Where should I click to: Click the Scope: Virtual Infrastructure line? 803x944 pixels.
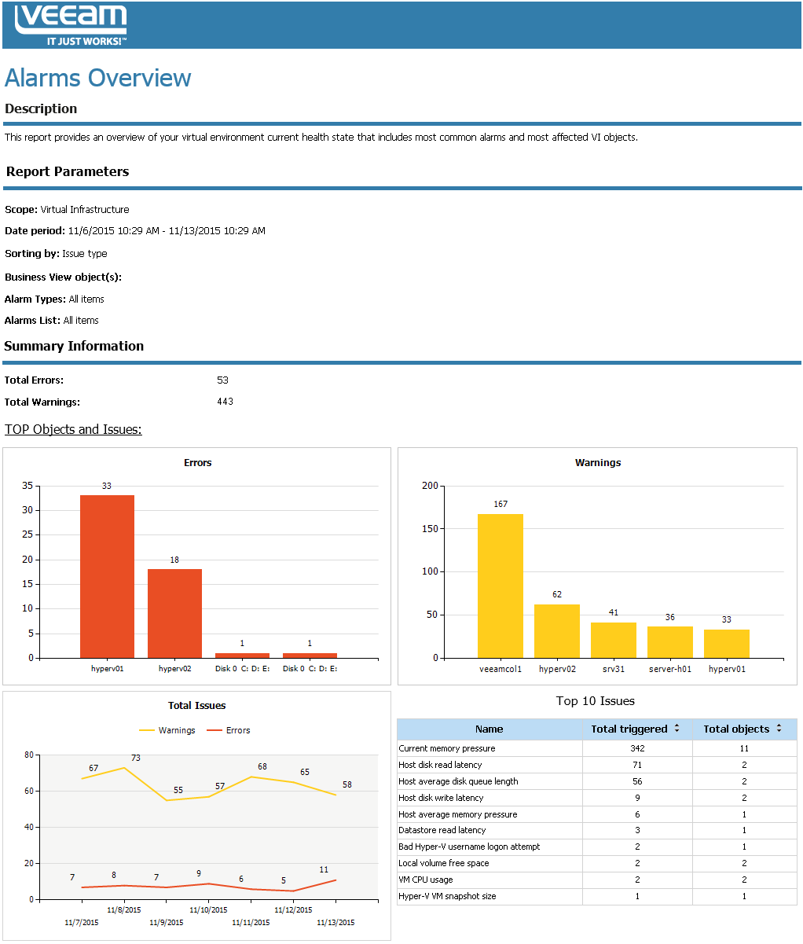[x=67, y=210]
